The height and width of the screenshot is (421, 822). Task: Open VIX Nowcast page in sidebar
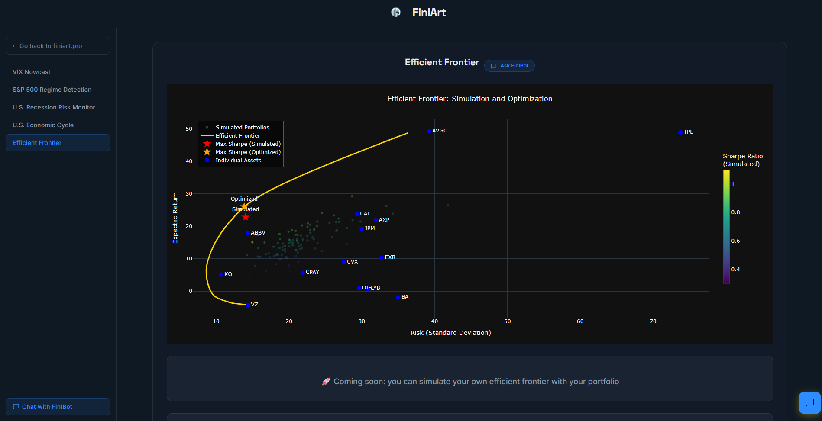58,72
